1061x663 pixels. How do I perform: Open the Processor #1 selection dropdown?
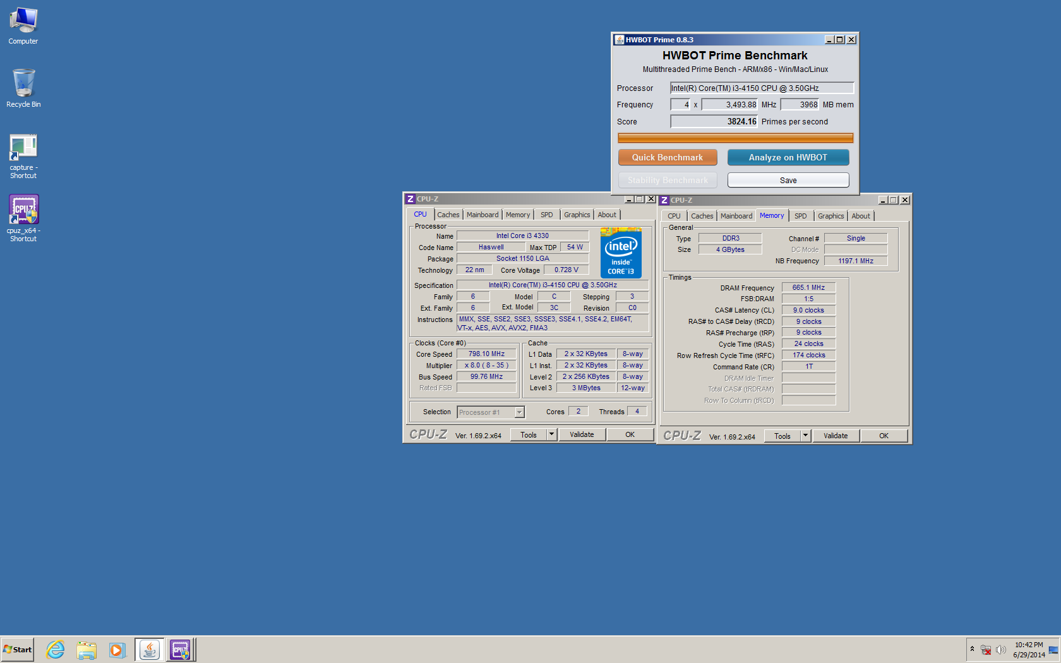(x=491, y=412)
